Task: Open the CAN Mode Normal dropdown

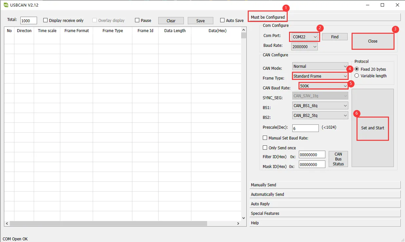Action: point(320,66)
